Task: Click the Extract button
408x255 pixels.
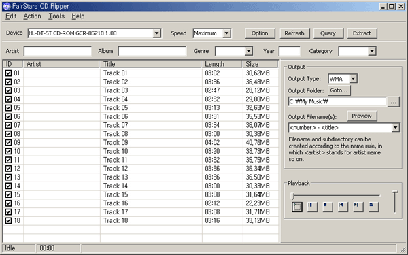Action: [x=362, y=33]
